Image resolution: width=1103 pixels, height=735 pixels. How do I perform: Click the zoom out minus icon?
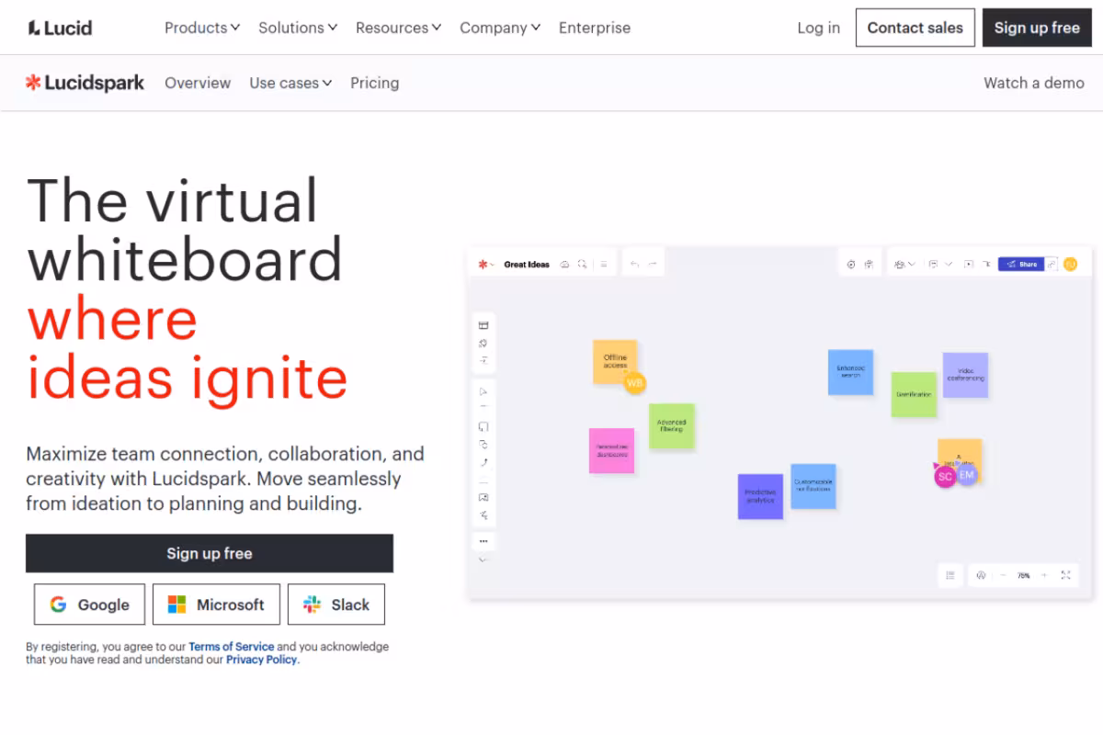click(1003, 575)
